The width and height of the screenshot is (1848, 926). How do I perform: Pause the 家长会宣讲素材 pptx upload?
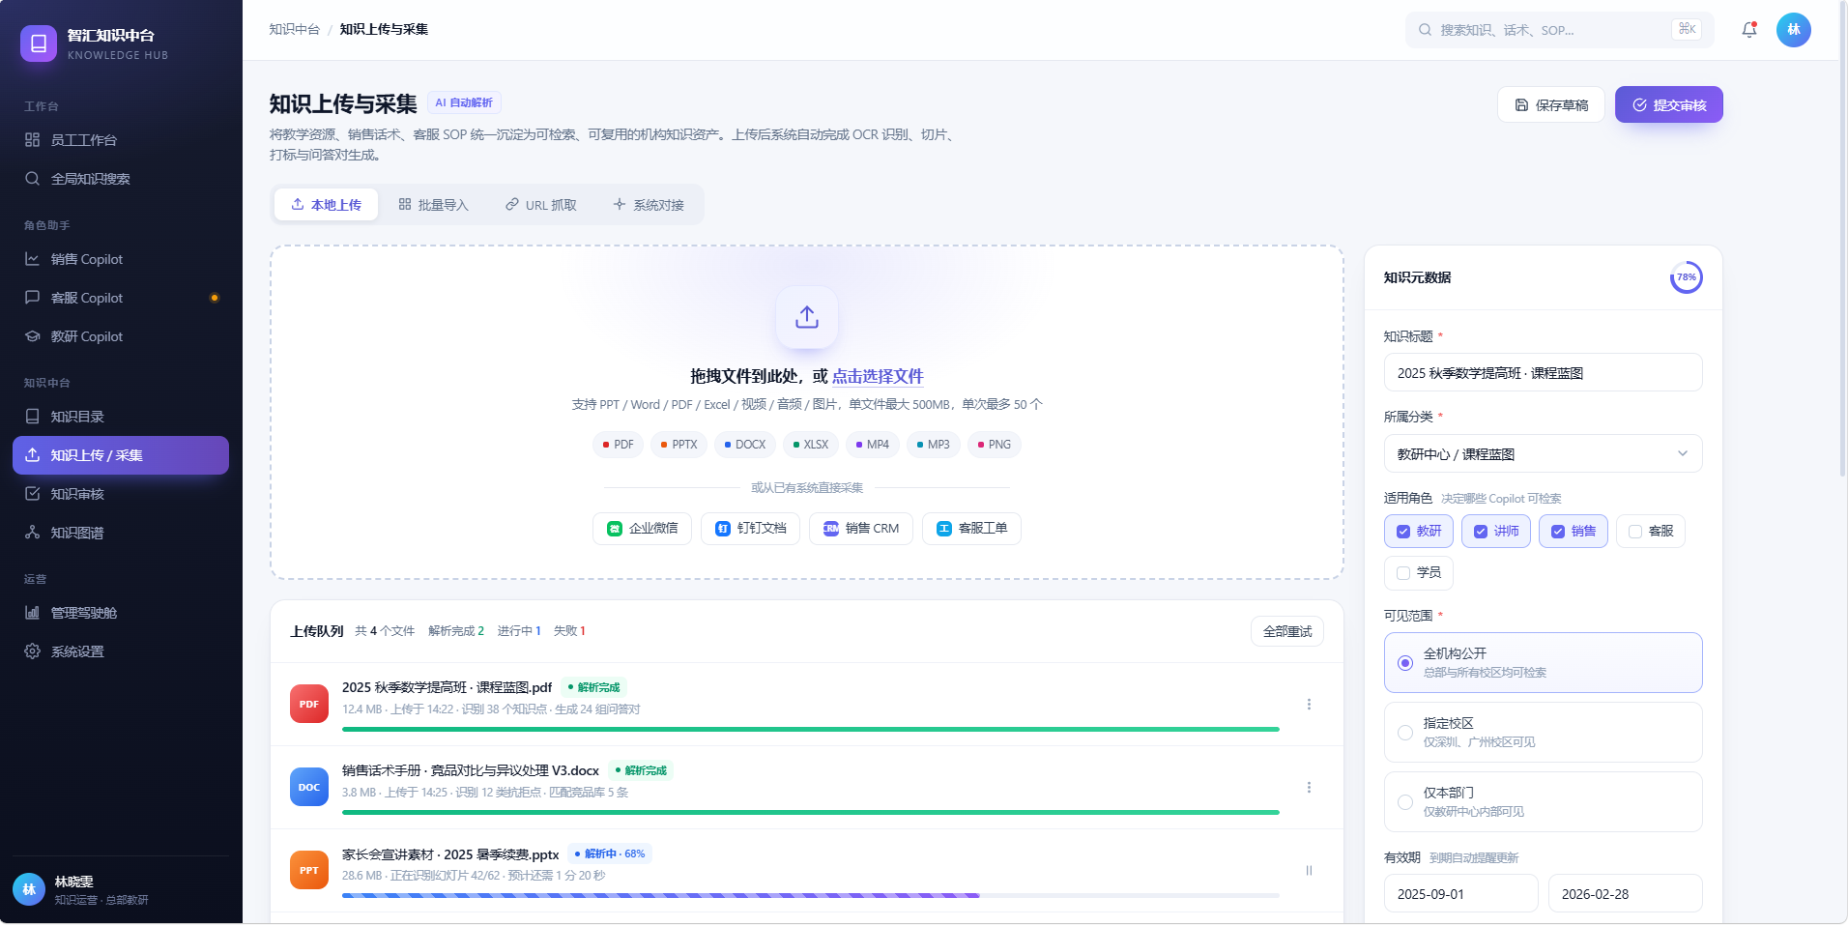(1309, 871)
